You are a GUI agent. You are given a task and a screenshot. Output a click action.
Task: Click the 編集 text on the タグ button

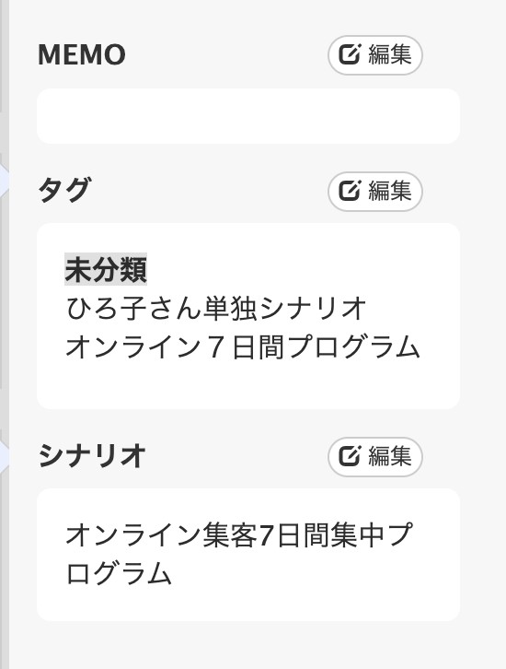coord(390,191)
